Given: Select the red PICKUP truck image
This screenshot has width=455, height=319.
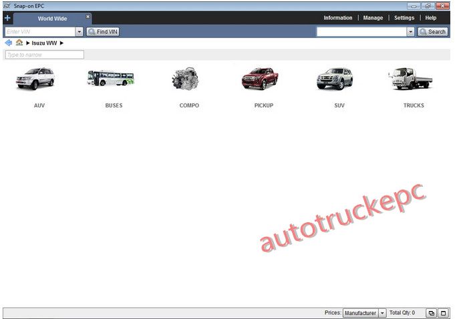Looking at the screenshot, I should click(260, 79).
